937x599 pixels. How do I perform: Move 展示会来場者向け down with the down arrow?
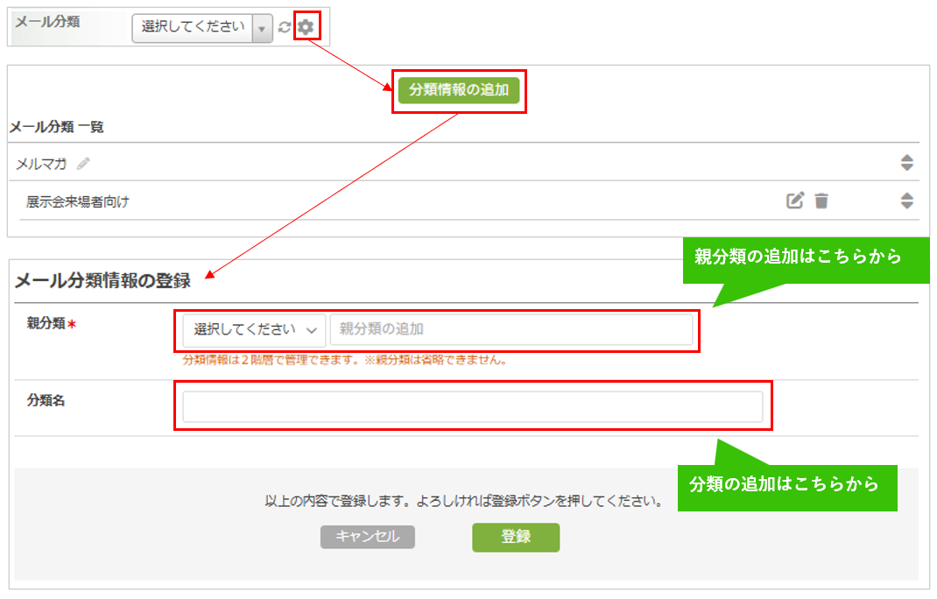click(x=907, y=205)
